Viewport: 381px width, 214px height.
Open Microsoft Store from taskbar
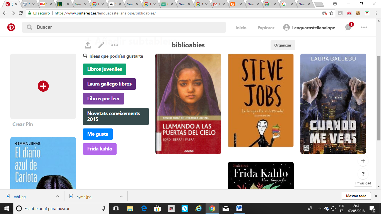tap(158, 208)
